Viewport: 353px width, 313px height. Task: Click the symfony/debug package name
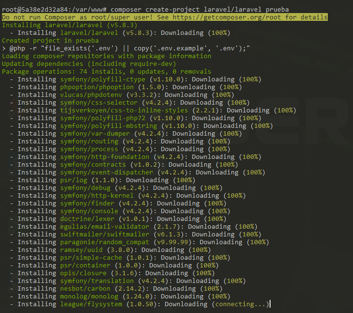85,188
